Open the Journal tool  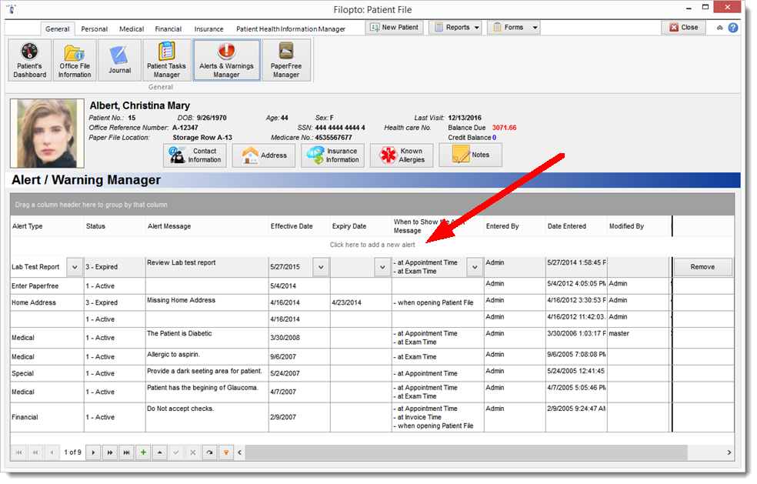[120, 60]
